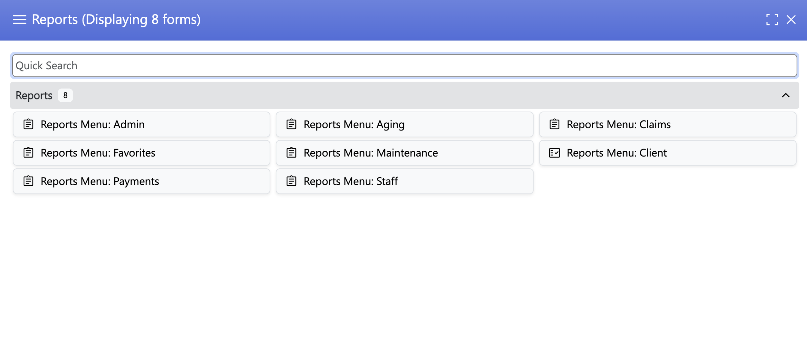The height and width of the screenshot is (349, 807).
Task: Click clipboard icon beside Reports Menu: Payments
Action: (x=29, y=181)
